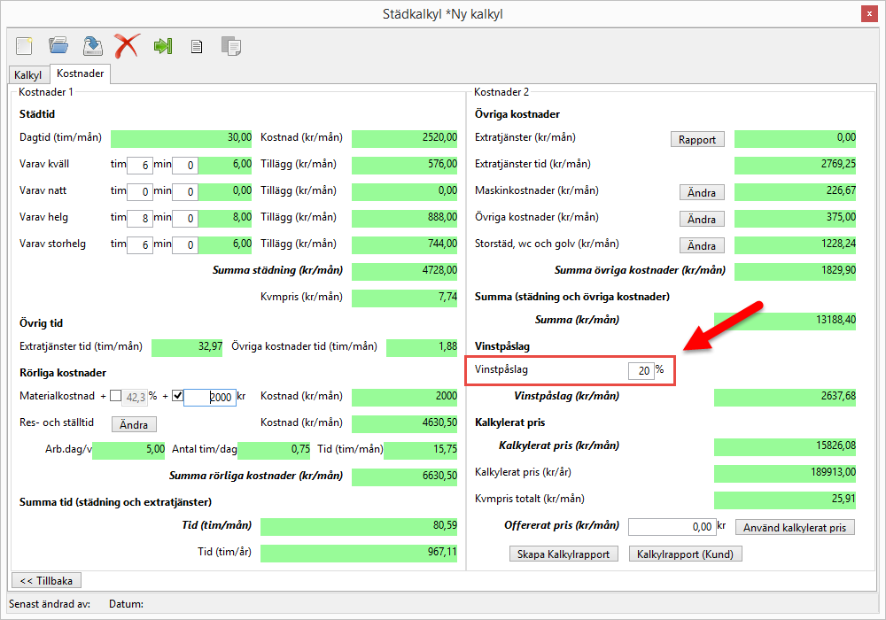This screenshot has height=620, width=886.
Task: Create a new kalkyl from toolbar
Action: pyautogui.click(x=25, y=46)
